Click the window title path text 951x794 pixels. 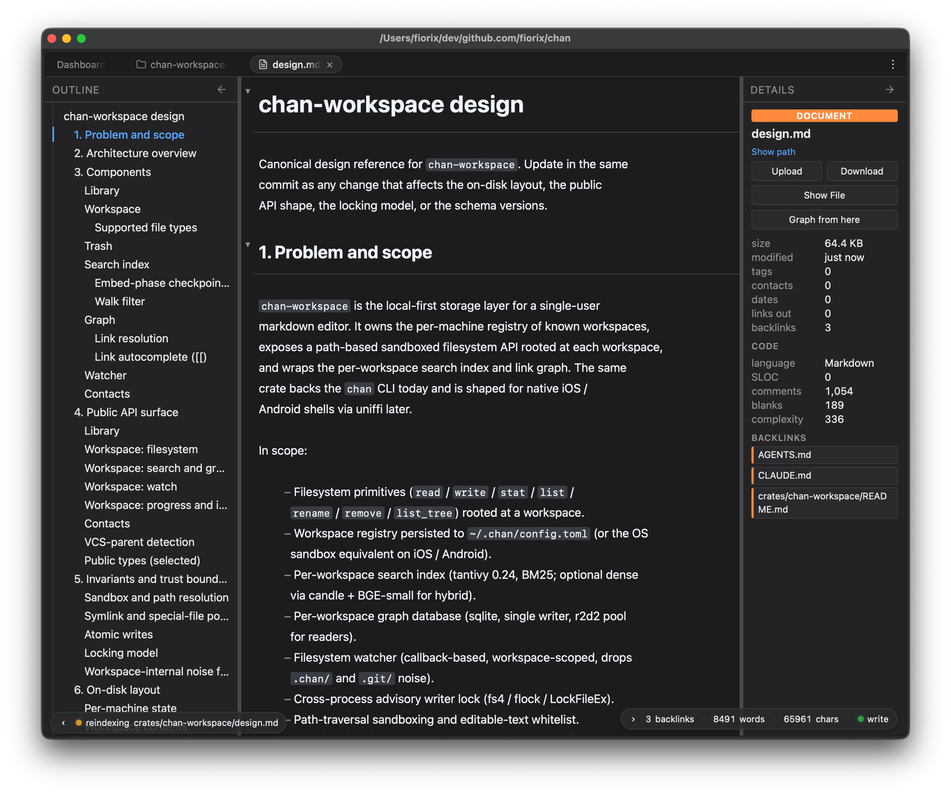pyautogui.click(x=475, y=38)
